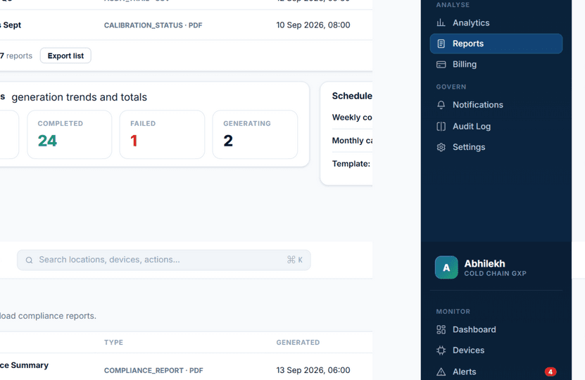Click the Dashboard grid icon
The width and height of the screenshot is (585, 380).
pos(441,329)
